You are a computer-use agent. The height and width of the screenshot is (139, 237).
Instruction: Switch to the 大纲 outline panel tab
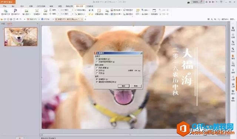click(3, 24)
